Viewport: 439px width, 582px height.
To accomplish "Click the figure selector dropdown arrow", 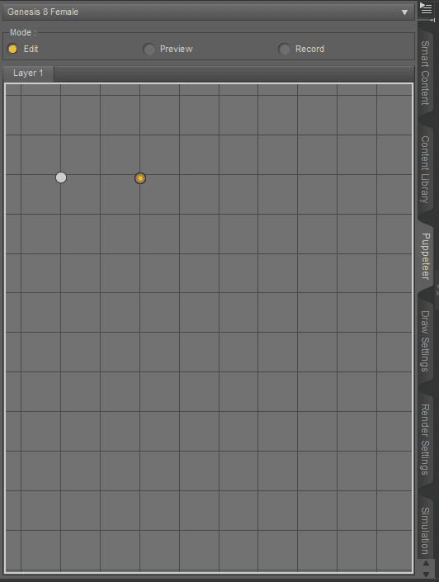I will tap(404, 12).
